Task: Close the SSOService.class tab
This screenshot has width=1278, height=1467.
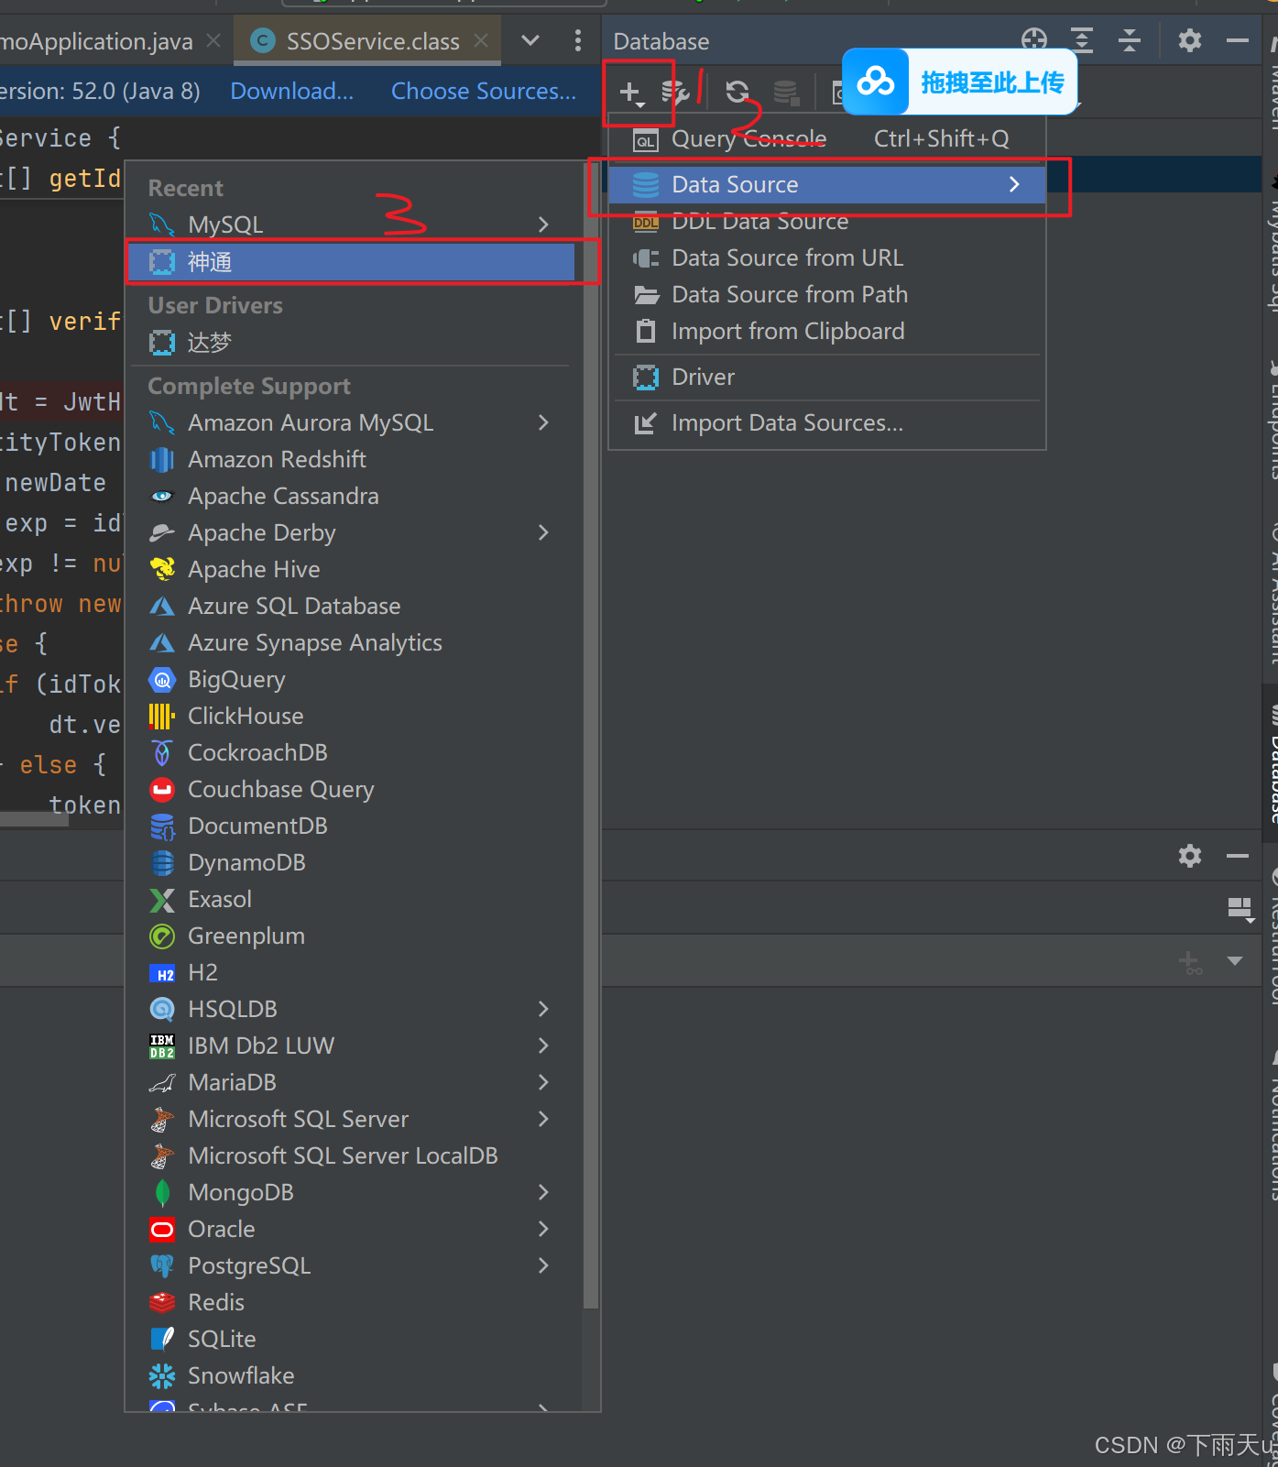Action: click(x=481, y=40)
